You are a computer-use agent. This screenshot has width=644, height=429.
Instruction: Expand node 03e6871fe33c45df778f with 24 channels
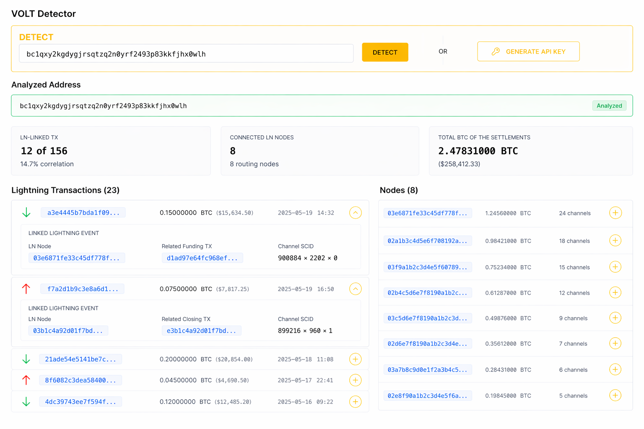point(615,213)
